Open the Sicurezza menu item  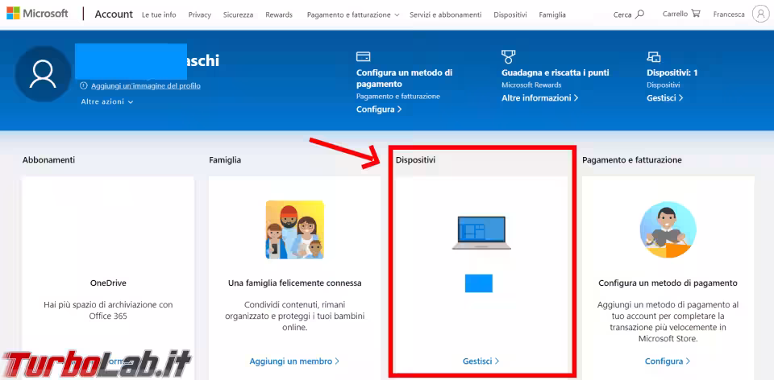pos(238,14)
